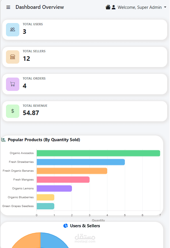The width and height of the screenshot is (170, 248).
Task: Click the shopping cart icon on Total Orders card
Action: (x=13, y=84)
